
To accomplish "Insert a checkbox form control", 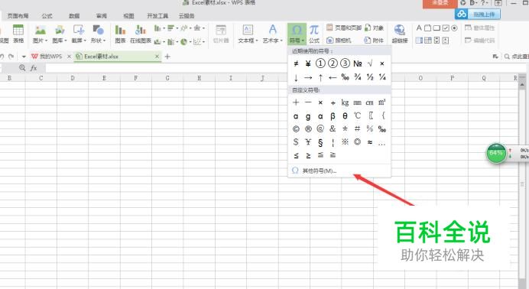I will pyautogui.click(x=446, y=28).
